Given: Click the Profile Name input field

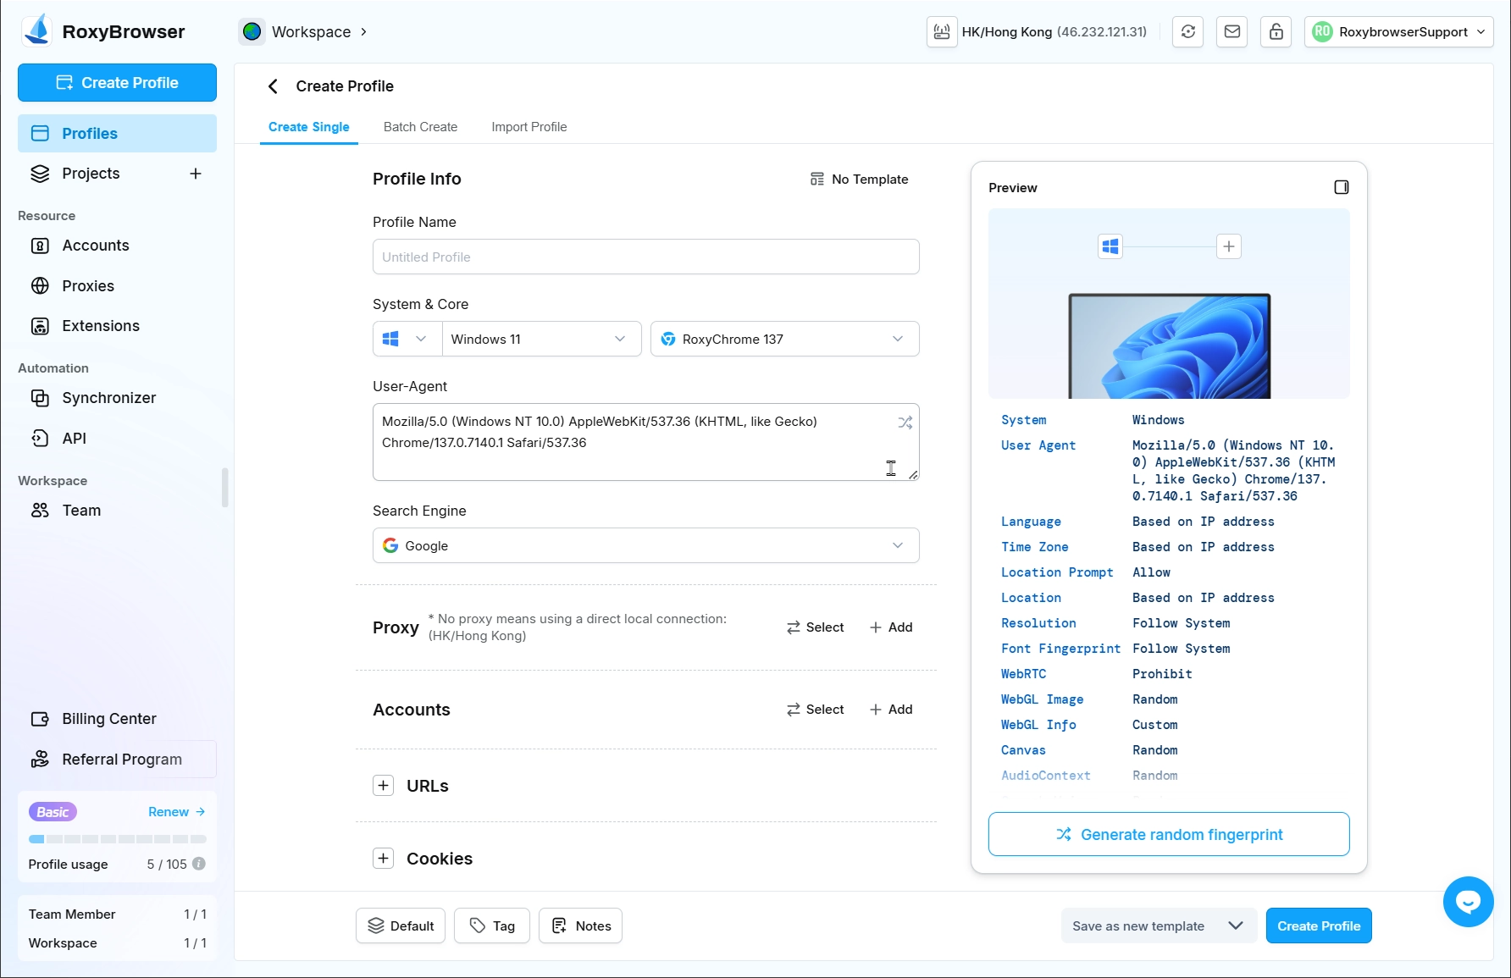Looking at the screenshot, I should pyautogui.click(x=645, y=257).
